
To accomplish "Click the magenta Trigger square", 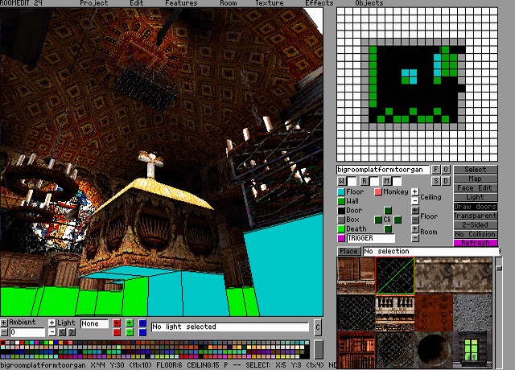I will (x=341, y=238).
